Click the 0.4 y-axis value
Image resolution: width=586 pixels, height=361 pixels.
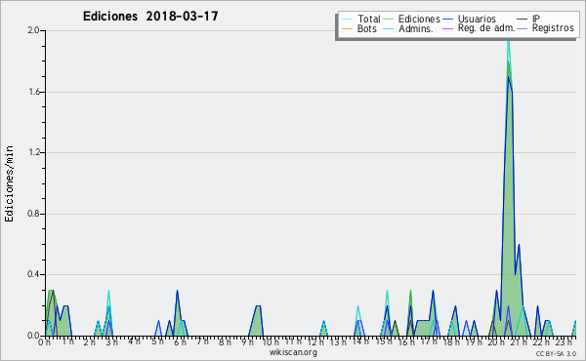coord(33,274)
